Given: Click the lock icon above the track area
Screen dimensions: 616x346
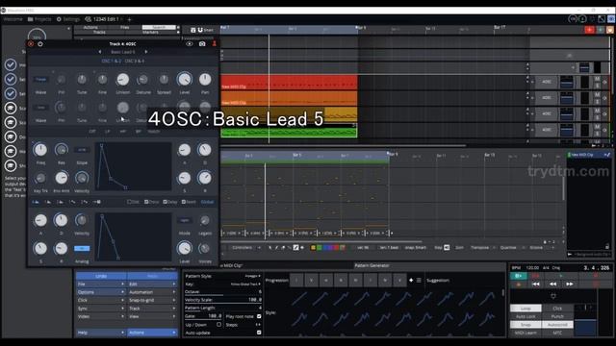Looking at the screenshot, I should click(x=192, y=30).
